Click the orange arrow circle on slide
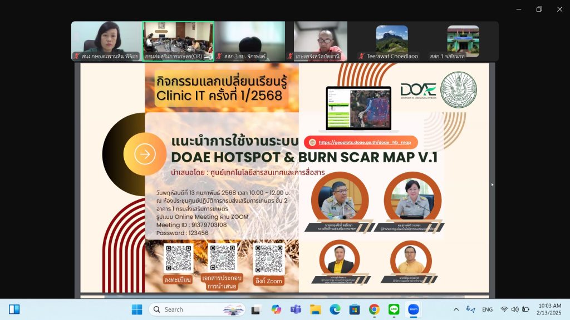570x320 pixels. pos(145,154)
